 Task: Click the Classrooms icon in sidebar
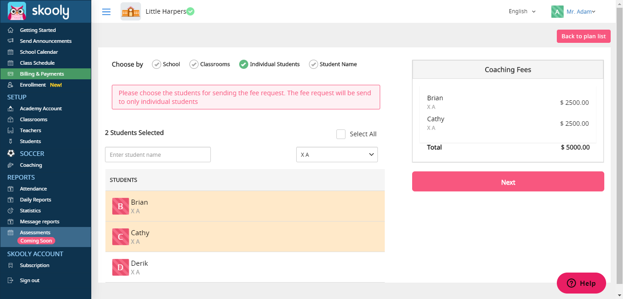coord(10,119)
